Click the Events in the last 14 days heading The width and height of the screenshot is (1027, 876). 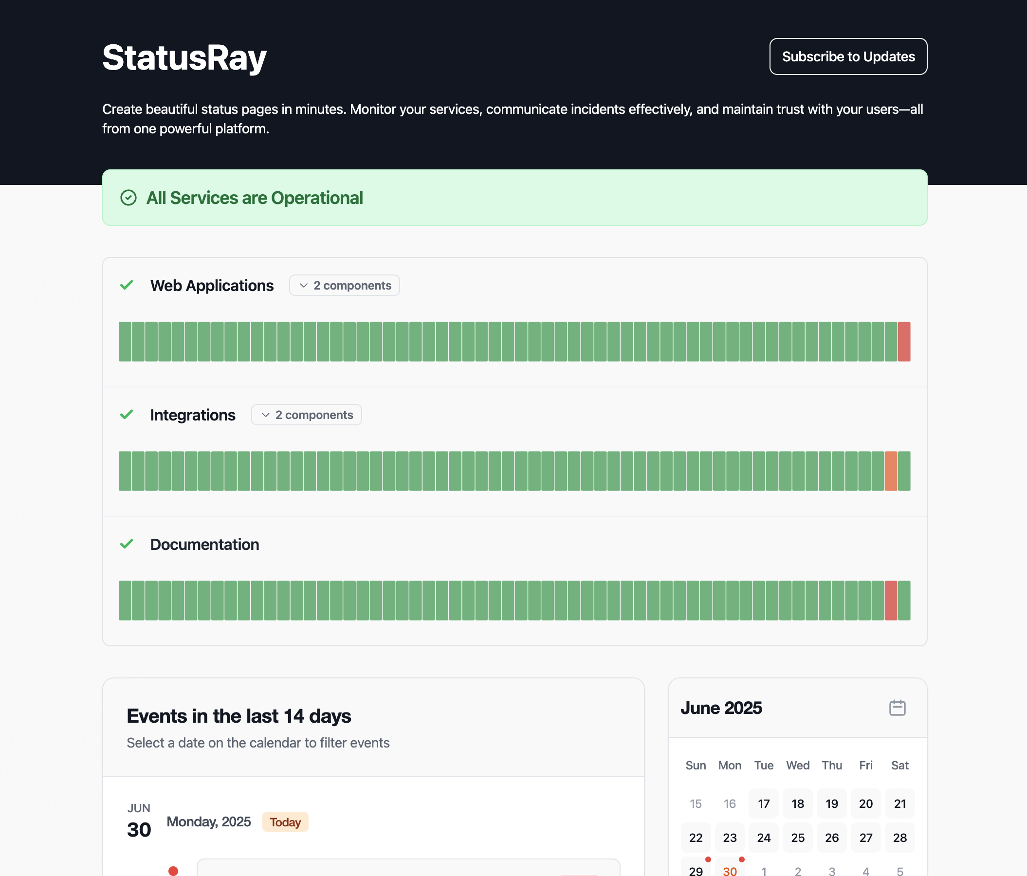[x=239, y=715]
